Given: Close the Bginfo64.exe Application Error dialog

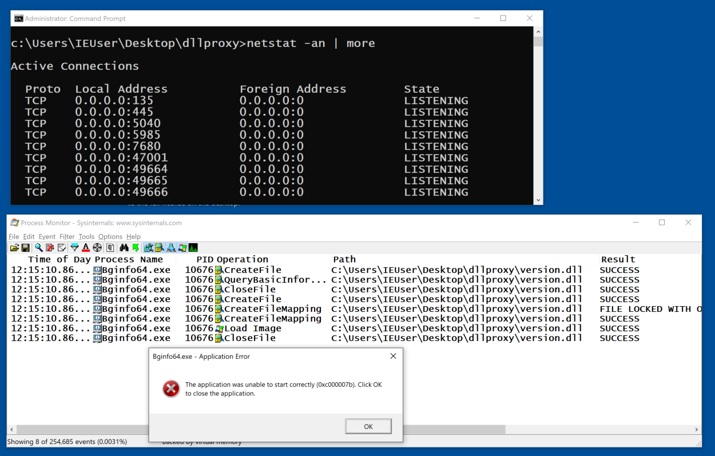Looking at the screenshot, I should tap(393, 356).
